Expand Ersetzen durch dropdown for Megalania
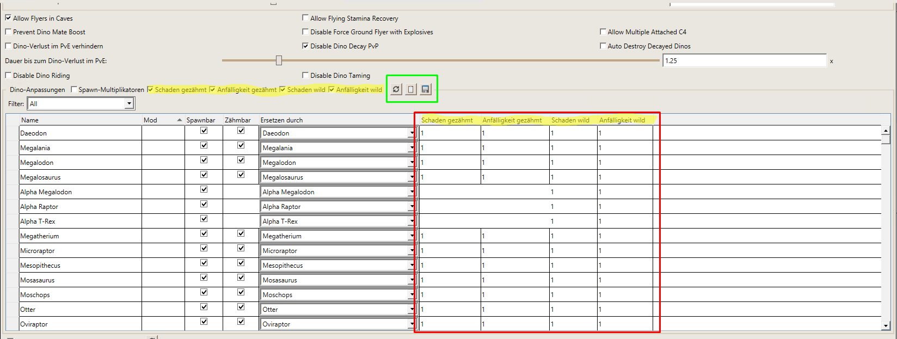 click(411, 148)
